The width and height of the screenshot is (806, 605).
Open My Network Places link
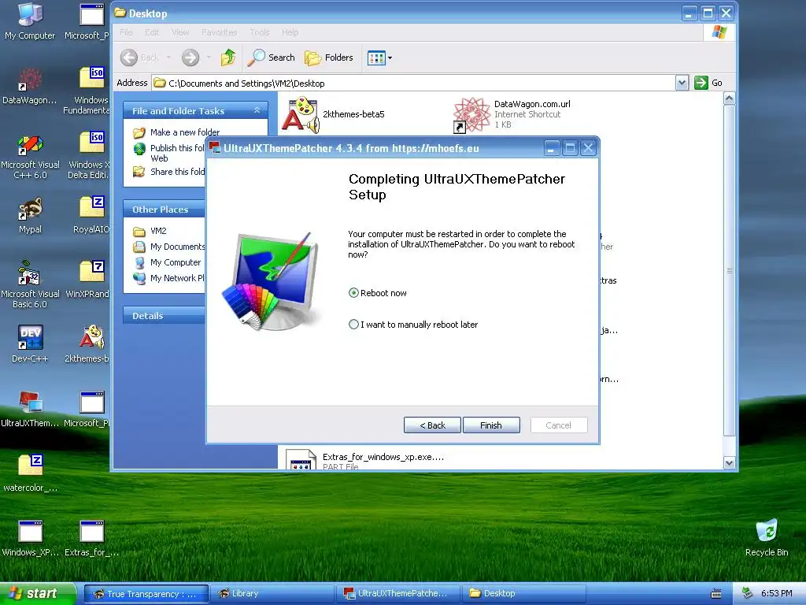click(168, 278)
